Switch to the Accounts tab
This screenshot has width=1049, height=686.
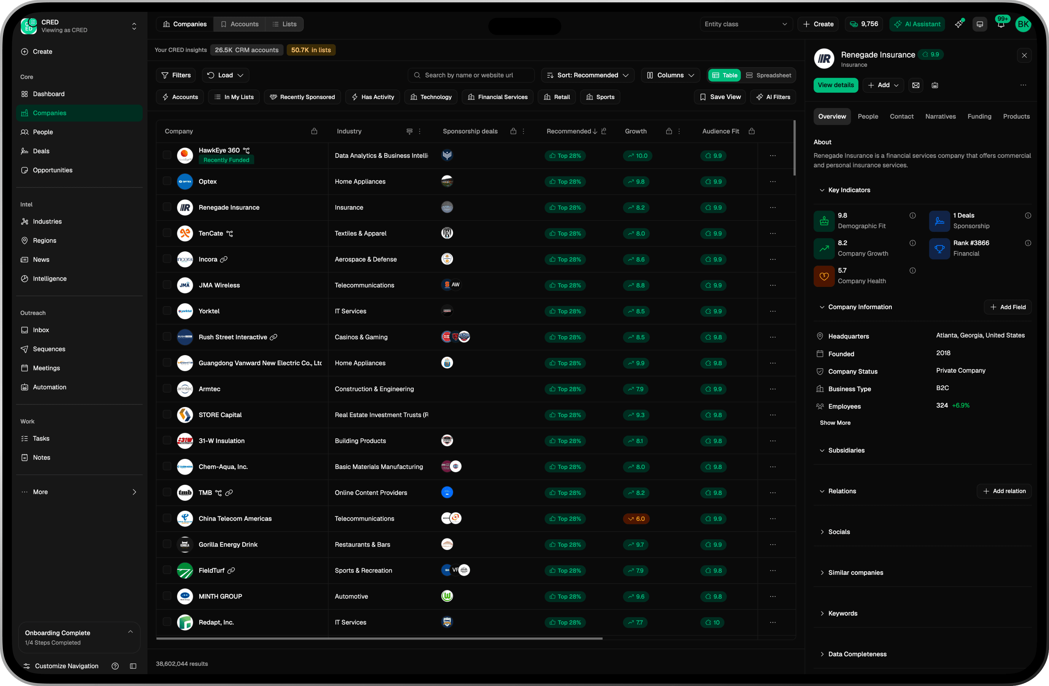pos(240,24)
